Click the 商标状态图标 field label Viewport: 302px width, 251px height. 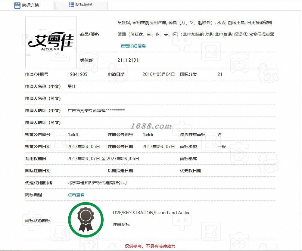pos(38,221)
